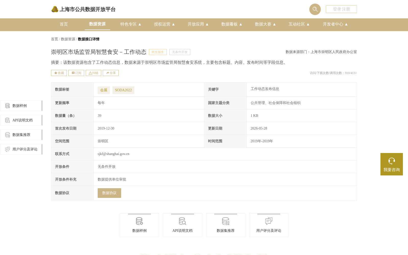Screen dimensions: 408x255
Task: Click the first publish date 2019-12-30
Action: 106,129
